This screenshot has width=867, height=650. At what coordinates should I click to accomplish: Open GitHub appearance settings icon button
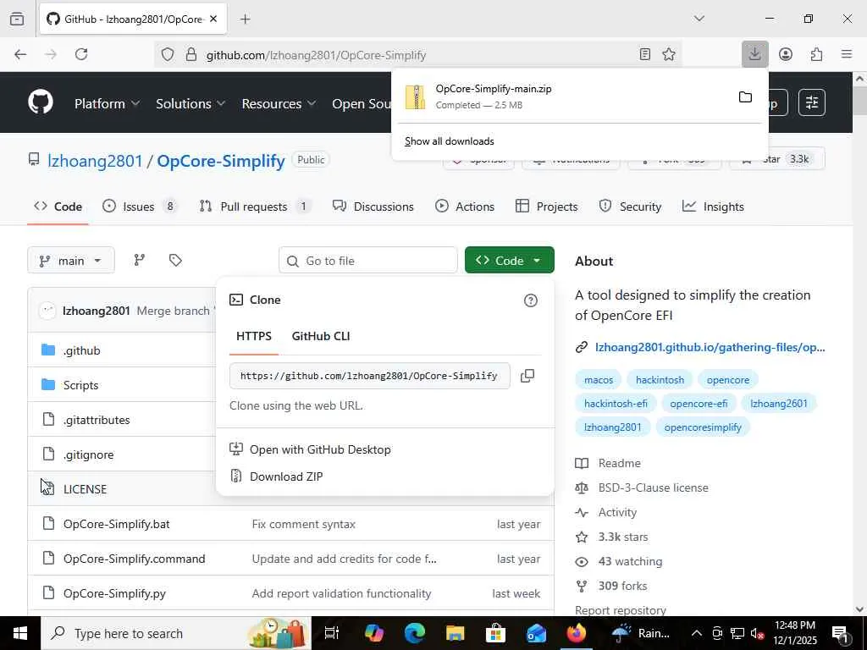[812, 102]
